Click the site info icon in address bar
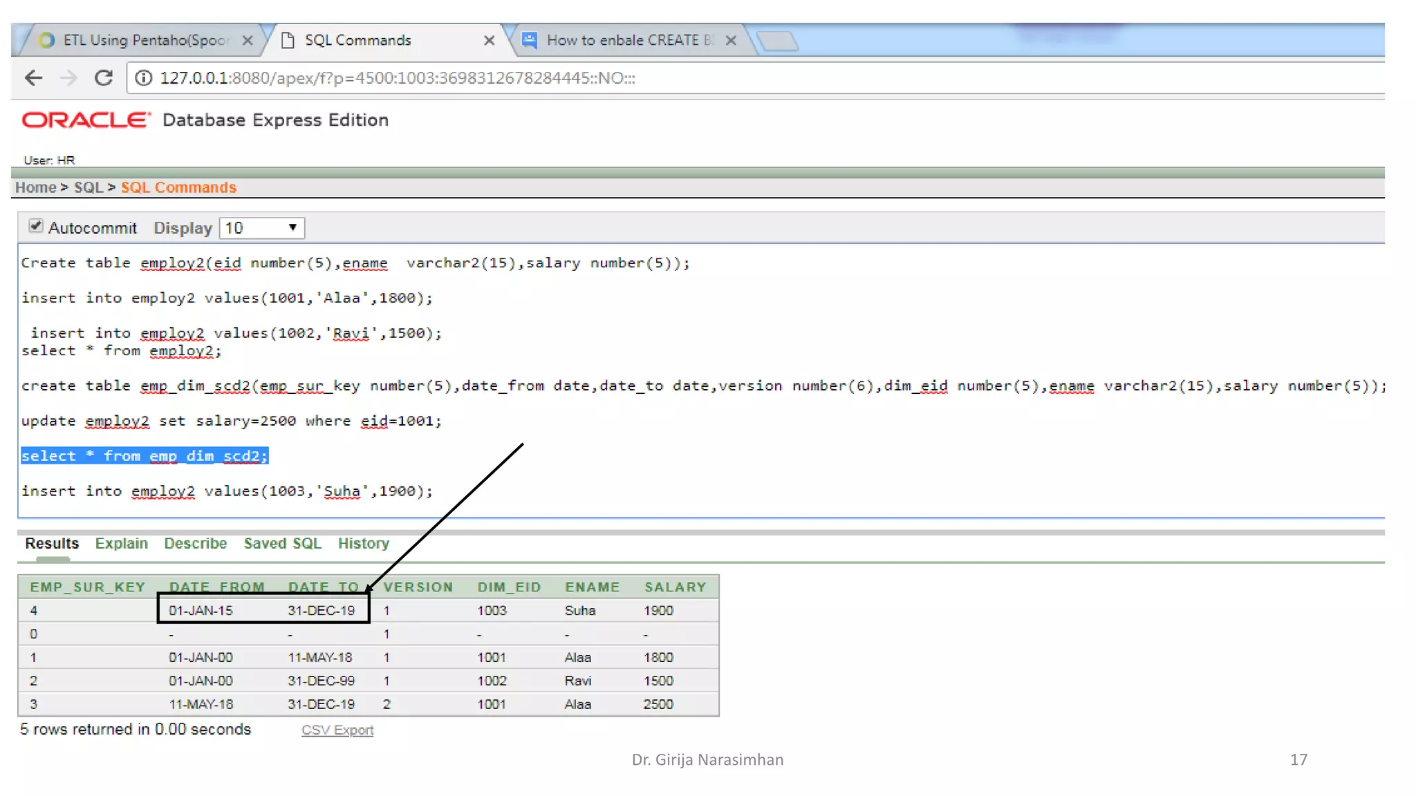The height and width of the screenshot is (796, 1416). click(143, 78)
